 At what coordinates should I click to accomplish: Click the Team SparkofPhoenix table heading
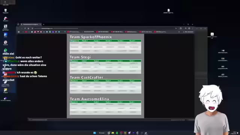[x=91, y=37]
